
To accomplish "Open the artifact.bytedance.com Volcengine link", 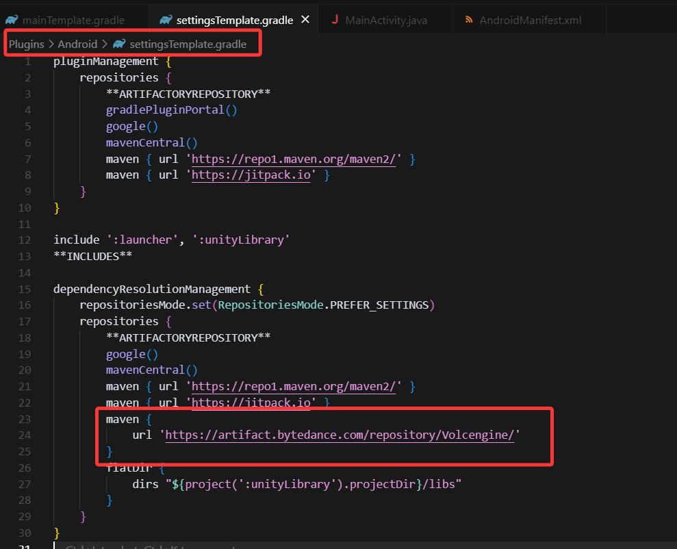I will click(x=340, y=435).
